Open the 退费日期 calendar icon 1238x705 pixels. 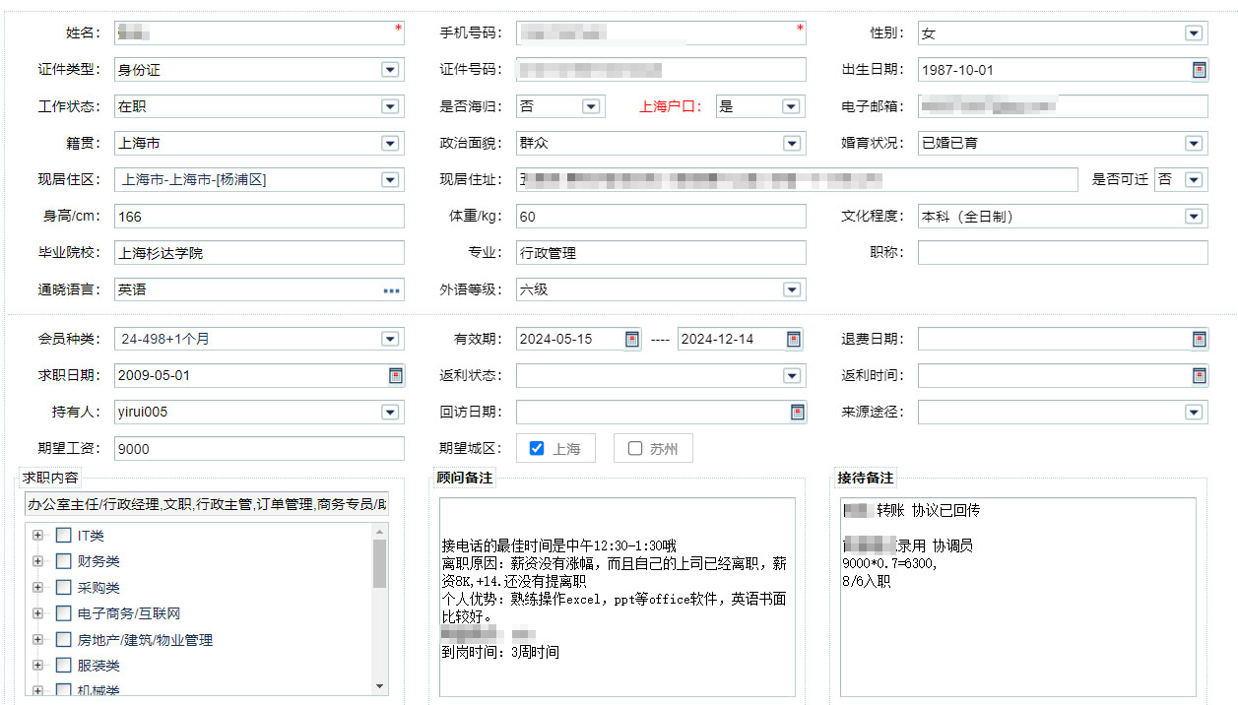[x=1199, y=339]
